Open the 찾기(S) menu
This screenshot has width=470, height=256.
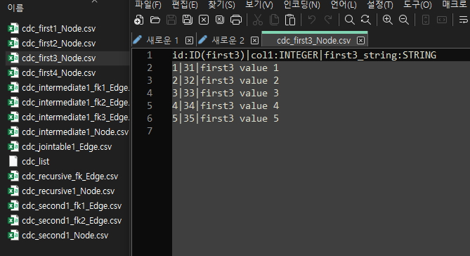click(221, 4)
